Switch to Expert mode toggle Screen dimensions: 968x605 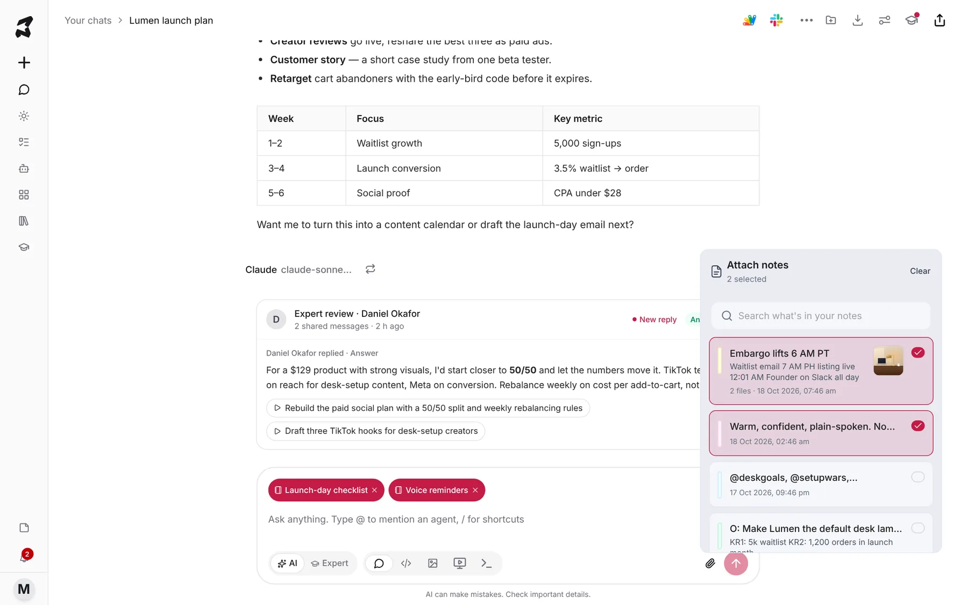point(330,563)
